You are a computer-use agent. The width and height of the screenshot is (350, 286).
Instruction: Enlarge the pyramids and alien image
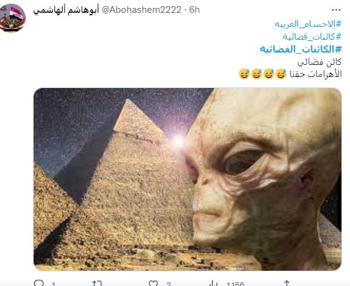[x=188, y=179]
